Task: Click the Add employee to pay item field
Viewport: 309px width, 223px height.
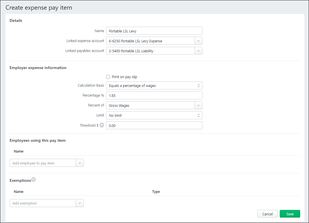Action: (43, 163)
